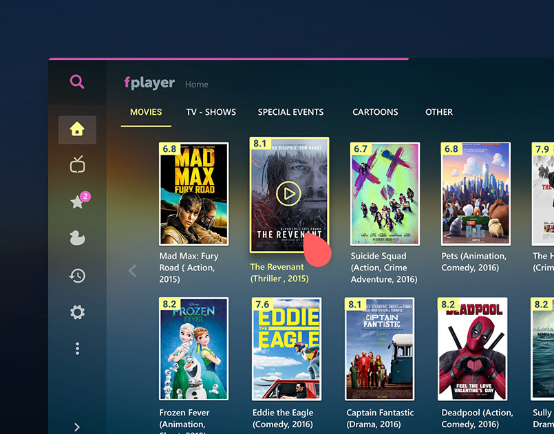
Task: Click the 6.8 rating on Pets
Action: coord(451,149)
